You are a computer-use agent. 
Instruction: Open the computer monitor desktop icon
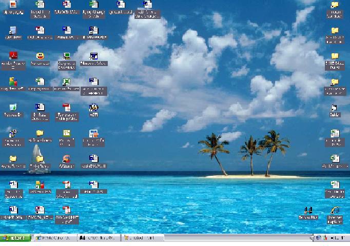click(x=66, y=56)
